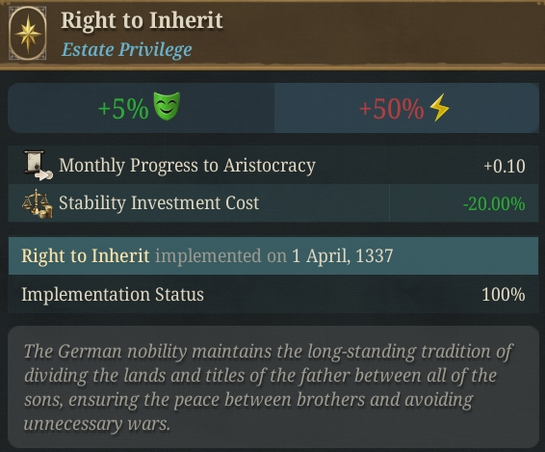Click the Monthly Progress to Aristocracy row
The height and width of the screenshot is (452, 545).
click(273, 165)
